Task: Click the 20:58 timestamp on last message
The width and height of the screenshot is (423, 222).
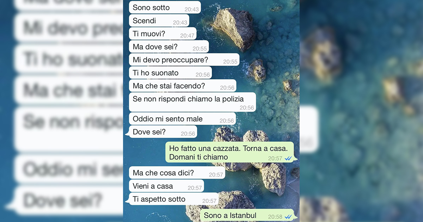Action: [275, 217]
